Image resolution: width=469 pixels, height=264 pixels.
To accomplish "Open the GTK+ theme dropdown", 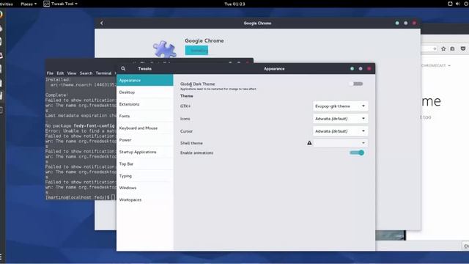I will tap(340, 106).
